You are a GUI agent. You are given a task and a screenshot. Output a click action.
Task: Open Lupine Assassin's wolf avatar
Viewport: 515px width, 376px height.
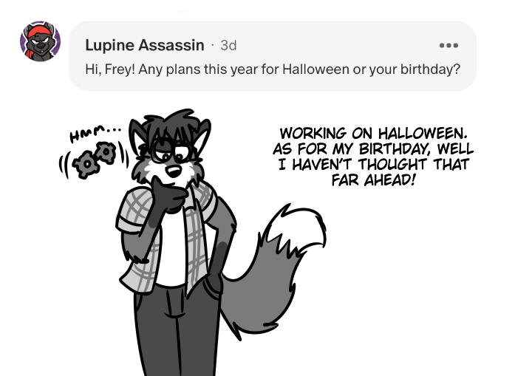40,41
